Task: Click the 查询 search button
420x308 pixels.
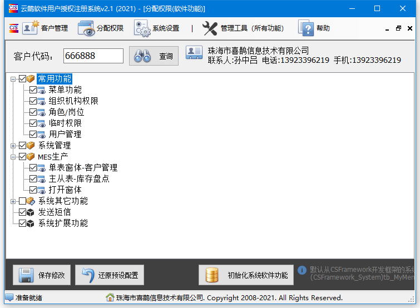Action: point(154,56)
